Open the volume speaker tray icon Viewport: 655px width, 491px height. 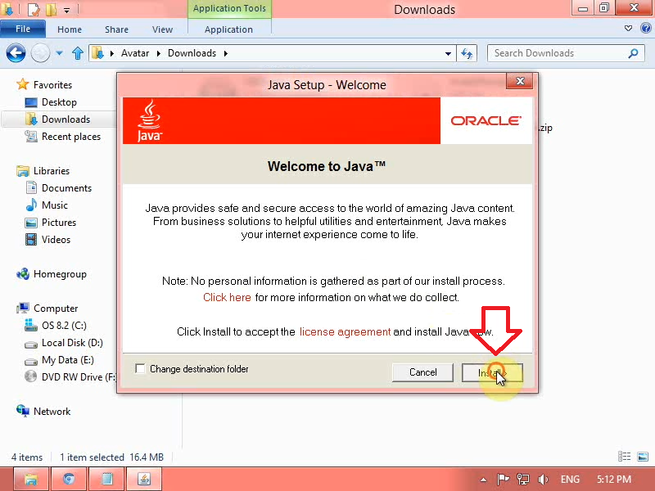tap(543, 479)
